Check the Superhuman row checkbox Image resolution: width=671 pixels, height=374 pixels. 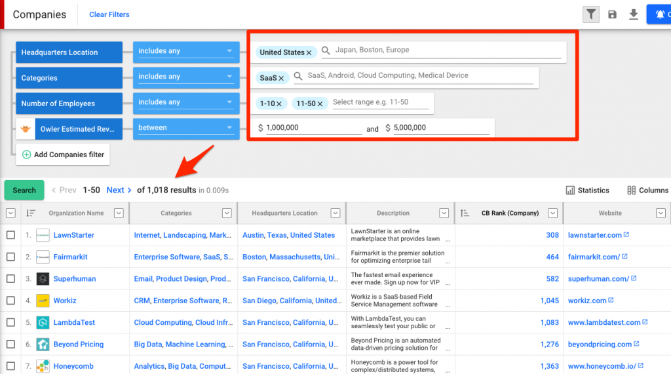pyautogui.click(x=10, y=278)
